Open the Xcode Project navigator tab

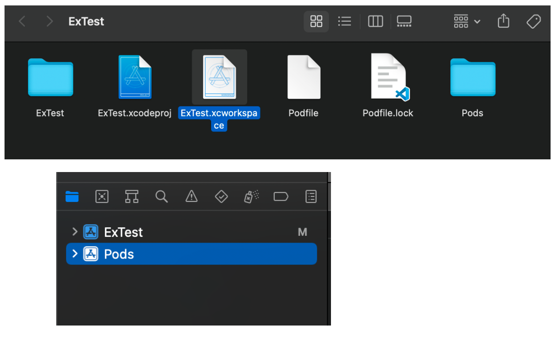click(x=72, y=196)
